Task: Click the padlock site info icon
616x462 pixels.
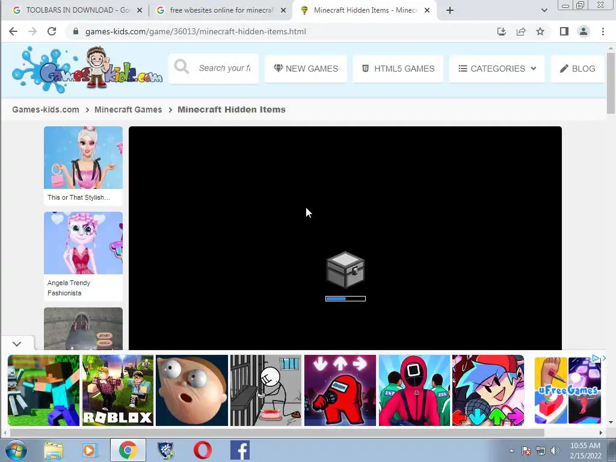Action: [76, 31]
